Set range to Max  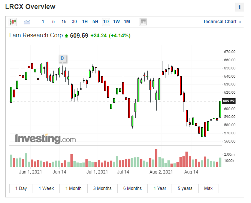click(x=208, y=188)
